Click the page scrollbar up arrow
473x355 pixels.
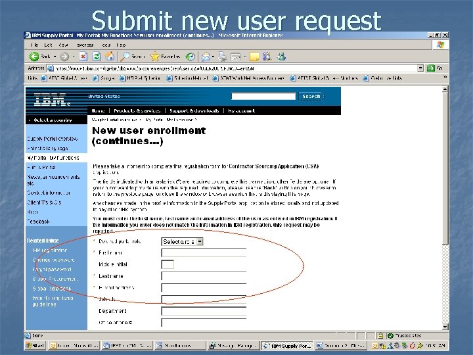(445, 89)
